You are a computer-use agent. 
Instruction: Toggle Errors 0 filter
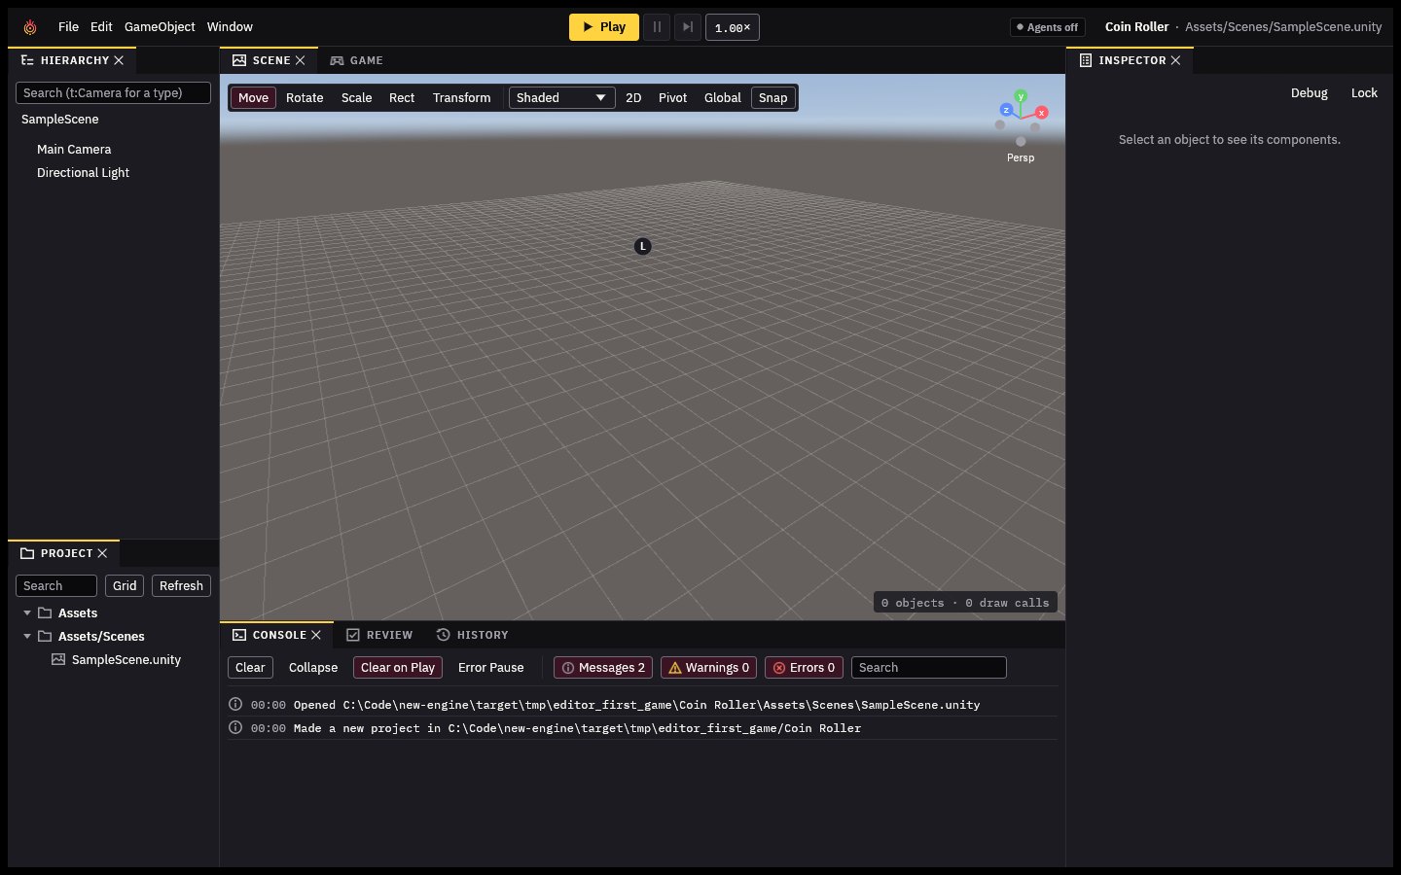tap(804, 667)
